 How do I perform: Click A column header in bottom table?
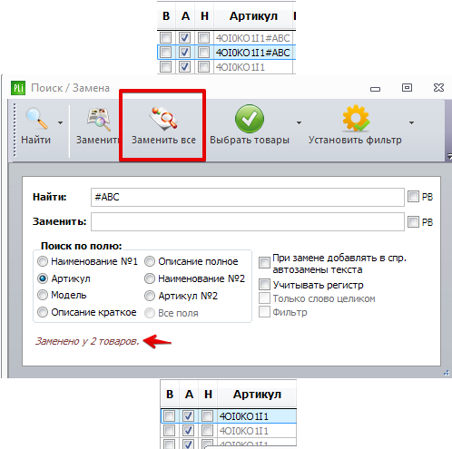click(189, 394)
